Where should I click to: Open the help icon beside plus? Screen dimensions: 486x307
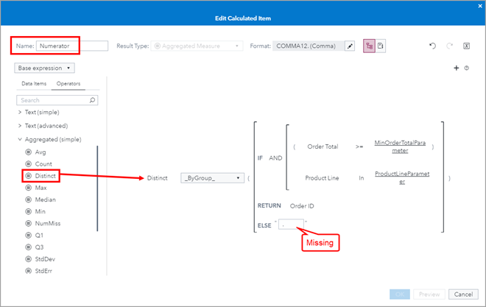coord(467,68)
